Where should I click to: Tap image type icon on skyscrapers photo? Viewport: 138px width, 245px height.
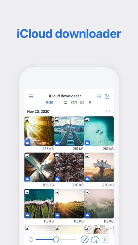[x=27, y=155]
